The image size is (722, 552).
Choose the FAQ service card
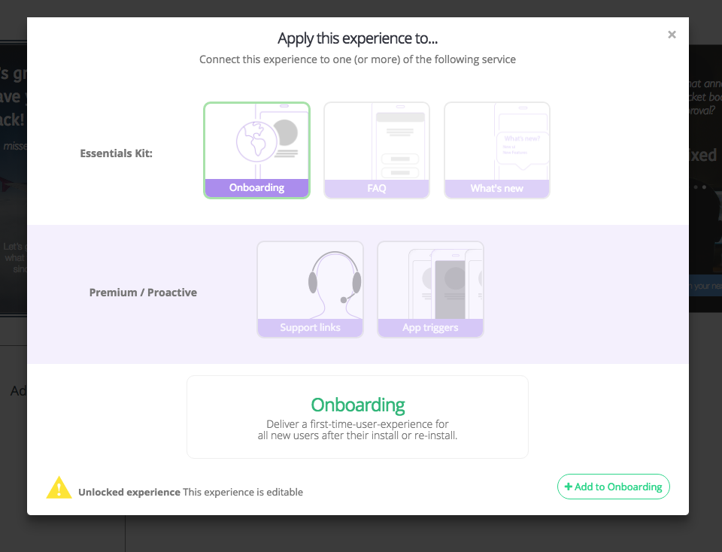click(377, 150)
